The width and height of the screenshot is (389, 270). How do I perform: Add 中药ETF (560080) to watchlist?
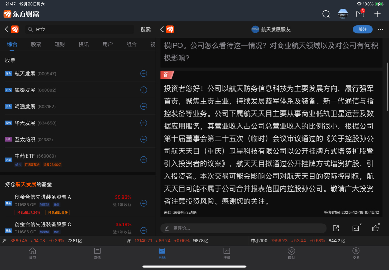click(144, 160)
